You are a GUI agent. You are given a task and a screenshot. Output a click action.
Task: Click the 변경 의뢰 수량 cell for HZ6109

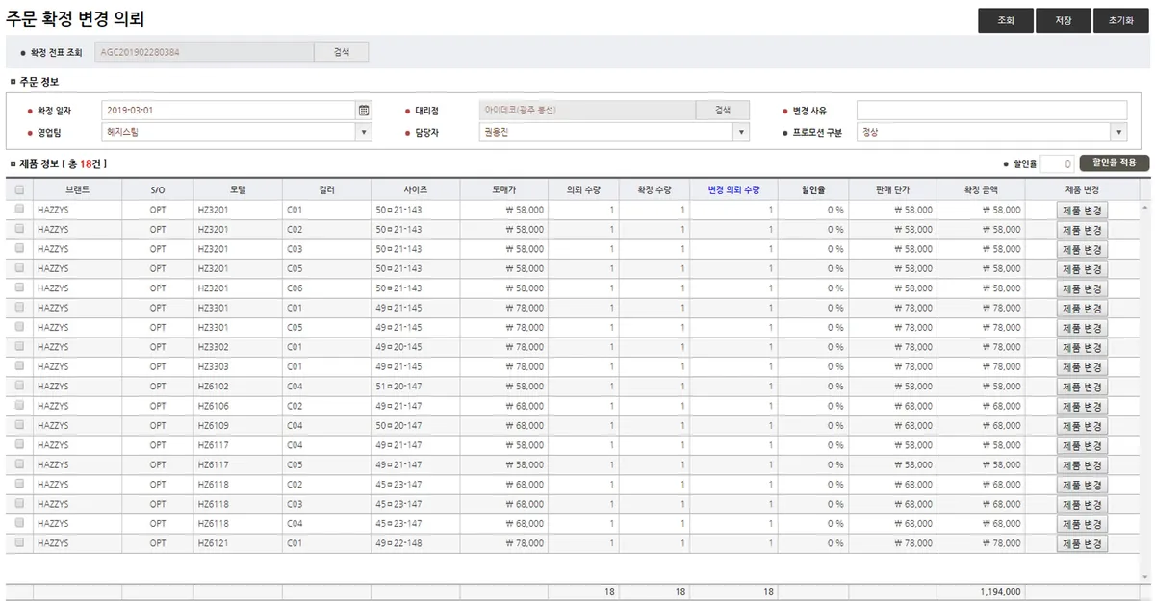click(x=733, y=426)
